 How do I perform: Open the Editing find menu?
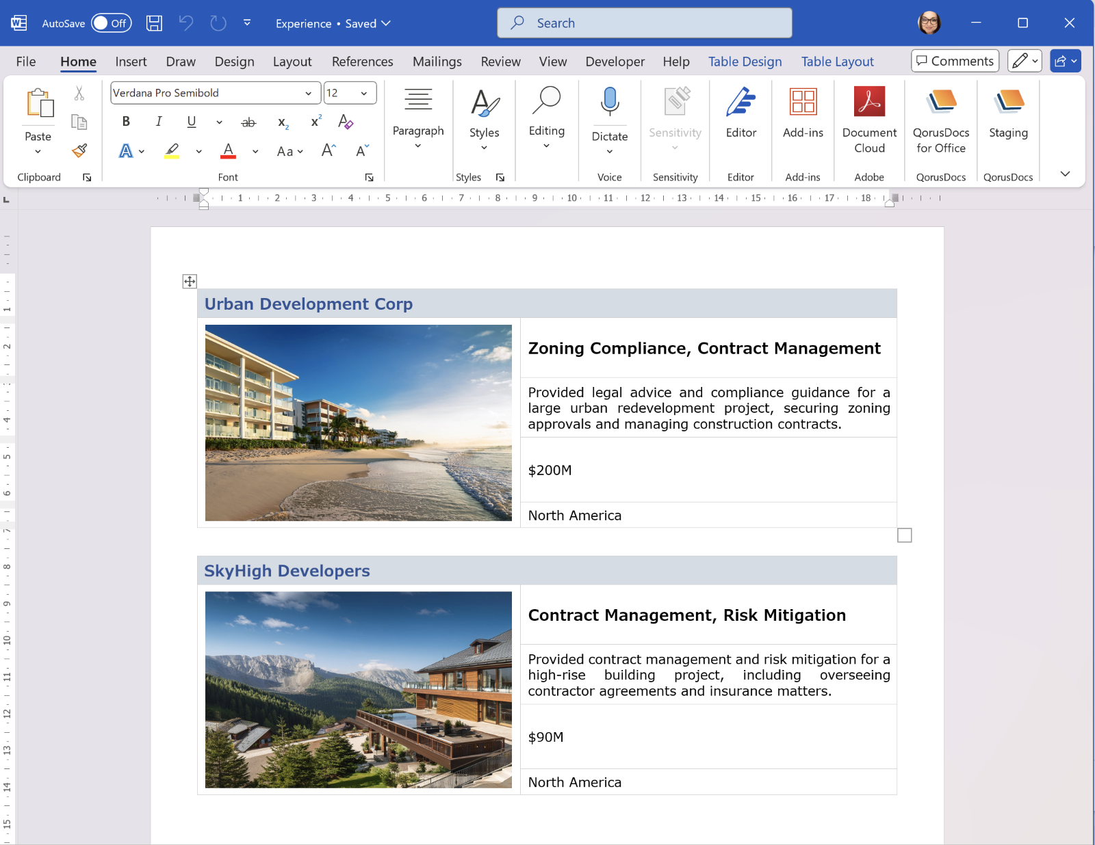pyautogui.click(x=547, y=118)
